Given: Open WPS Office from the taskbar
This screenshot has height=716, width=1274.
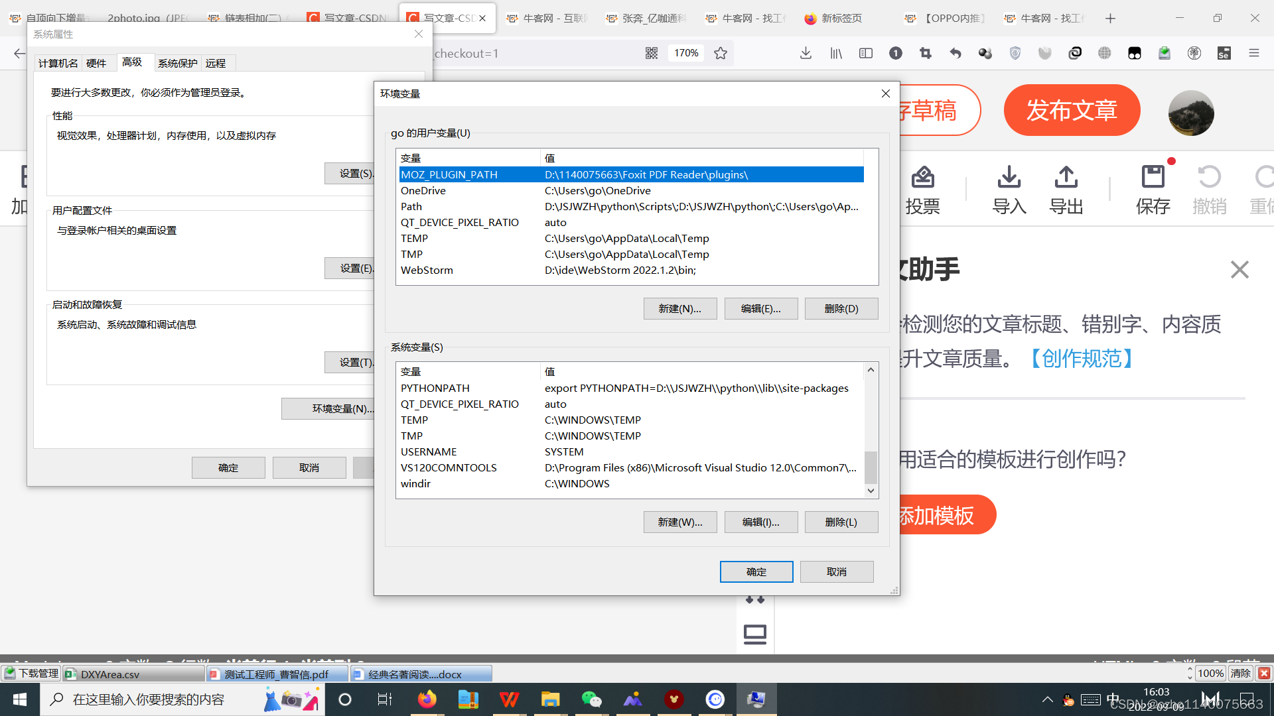Looking at the screenshot, I should pos(510,699).
